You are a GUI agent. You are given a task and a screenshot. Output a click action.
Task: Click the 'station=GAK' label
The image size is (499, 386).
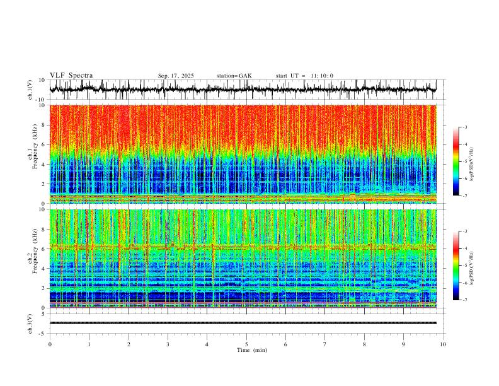(x=234, y=76)
